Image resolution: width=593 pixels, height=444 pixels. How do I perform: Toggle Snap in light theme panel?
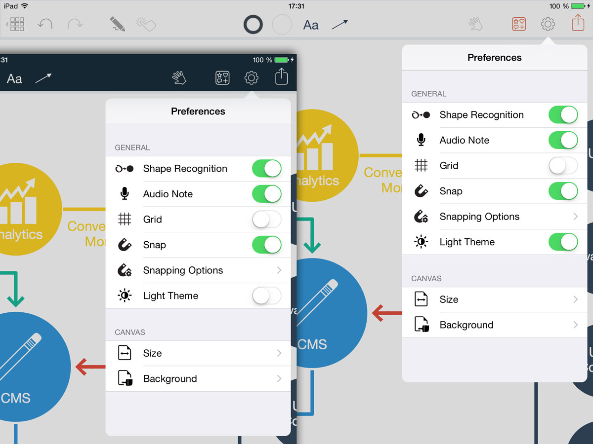[x=563, y=191]
